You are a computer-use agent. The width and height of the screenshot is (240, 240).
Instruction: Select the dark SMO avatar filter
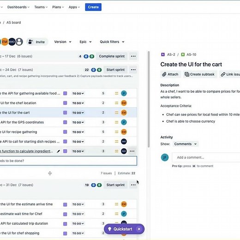12,42
